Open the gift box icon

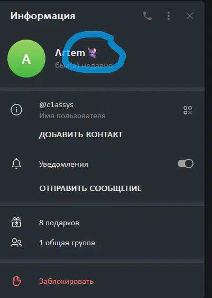(16, 223)
